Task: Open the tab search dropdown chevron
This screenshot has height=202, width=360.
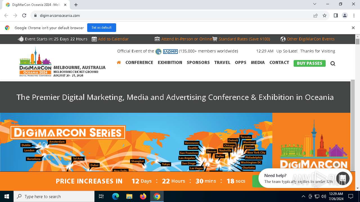Action: coord(315,4)
